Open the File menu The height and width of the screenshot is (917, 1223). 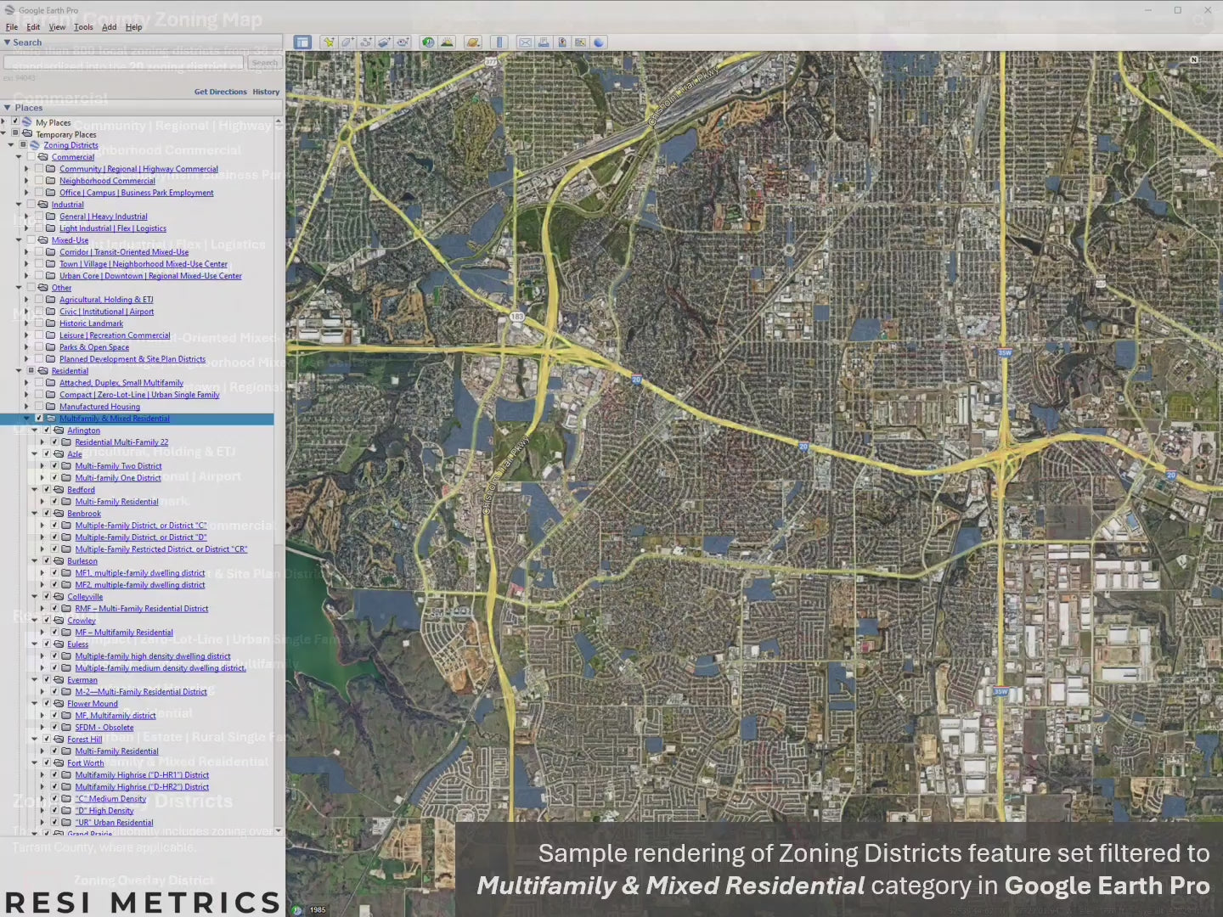[12, 27]
